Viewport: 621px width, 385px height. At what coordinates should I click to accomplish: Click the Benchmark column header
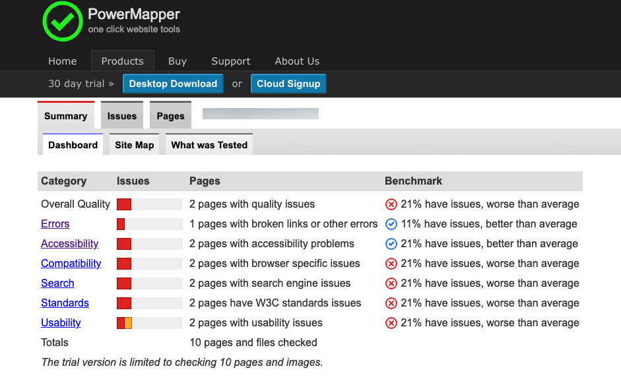click(414, 181)
